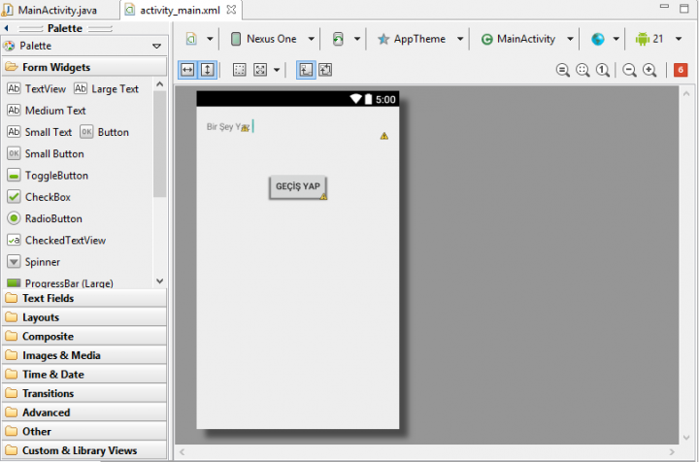
Task: Toggle fill height layout option
Action: [207, 70]
